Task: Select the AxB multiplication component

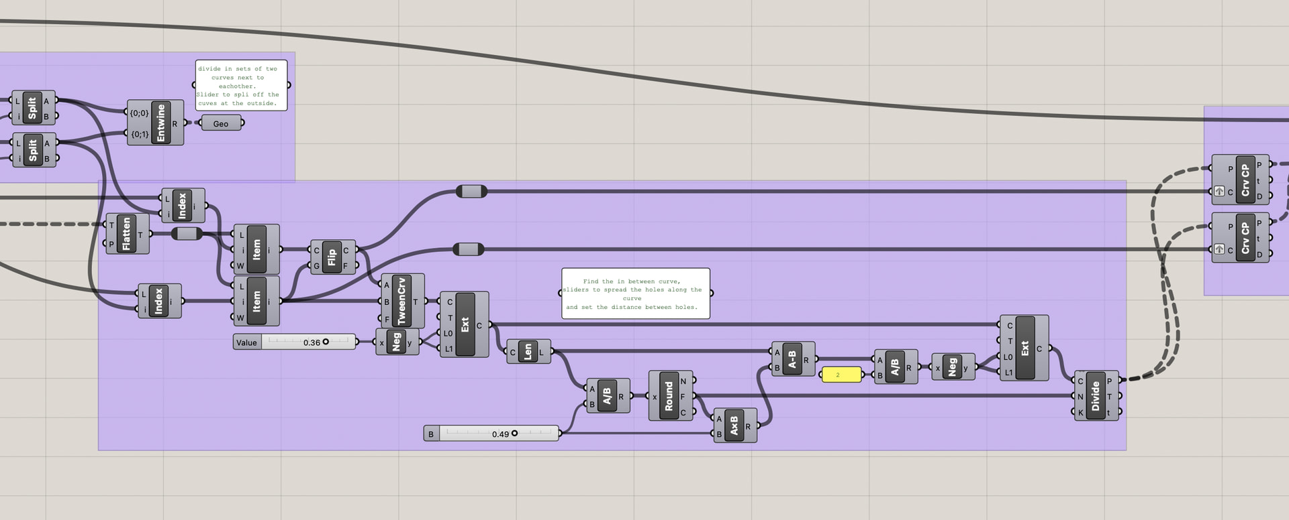Action: tap(735, 426)
